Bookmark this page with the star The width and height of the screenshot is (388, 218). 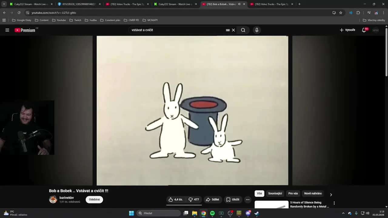point(341,13)
